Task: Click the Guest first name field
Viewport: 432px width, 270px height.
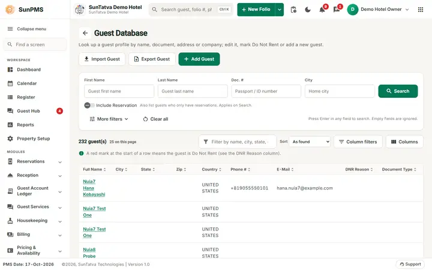Action: coord(119,91)
